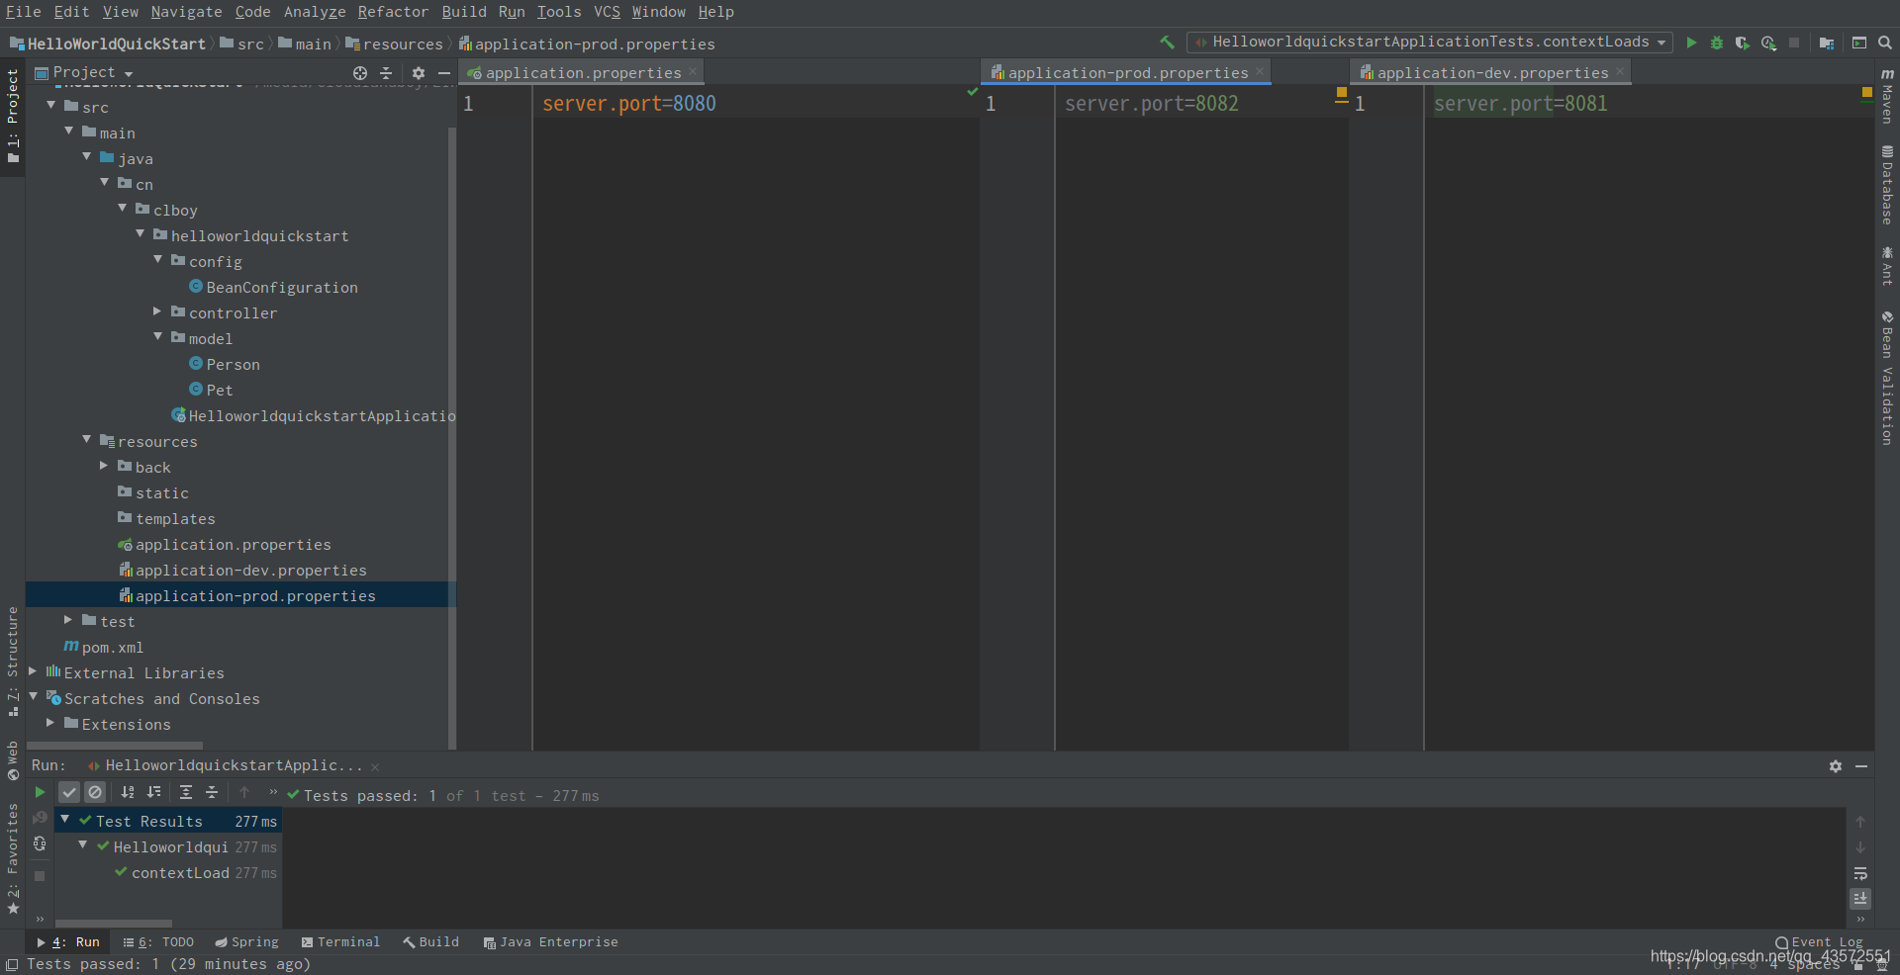Hide the Project panel with the minus icon
Viewport: 1900px width, 975px height.
click(444, 73)
